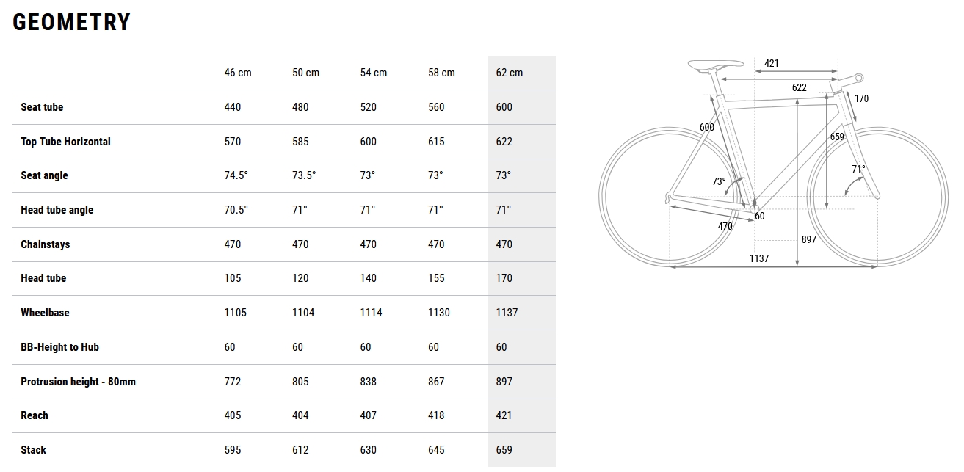Click the 421 reach measurement on the diagram

(771, 64)
